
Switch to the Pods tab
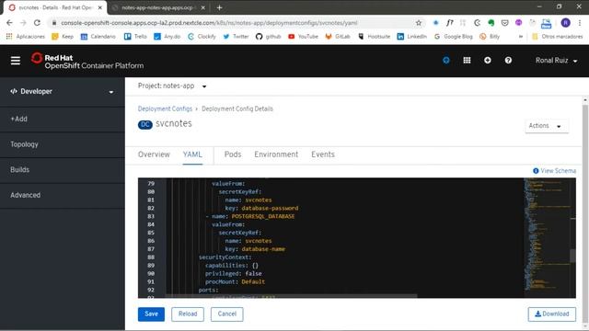(233, 154)
